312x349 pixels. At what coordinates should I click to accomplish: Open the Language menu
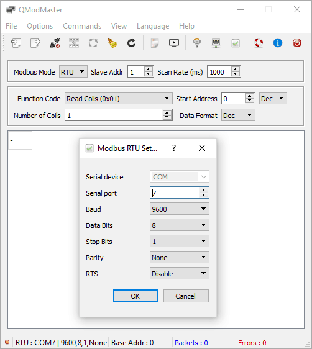pyautogui.click(x=153, y=26)
